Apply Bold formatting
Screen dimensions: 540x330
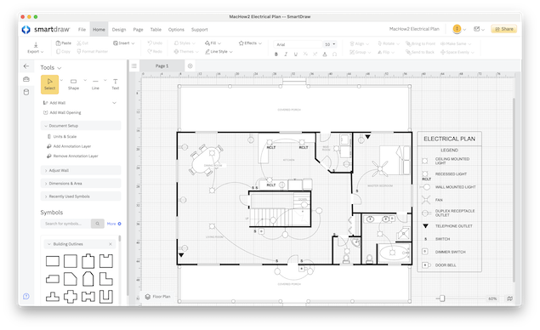point(276,54)
